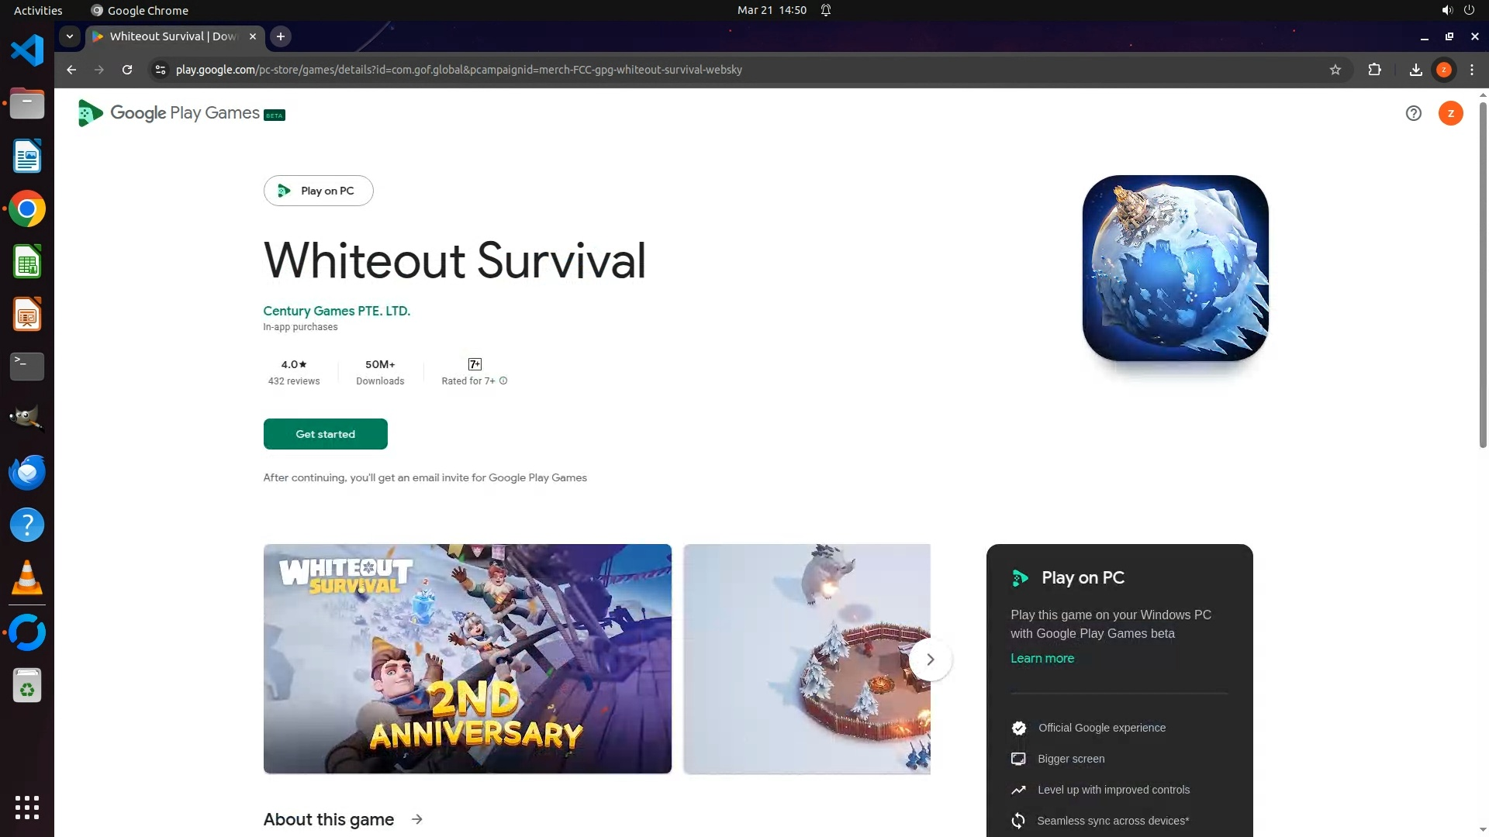Open the 2nd Anniversary screenshot thumbnail
The width and height of the screenshot is (1489, 837).
(x=467, y=659)
